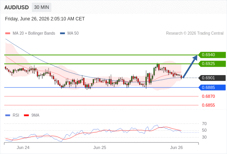Click the RSI blue legend swatch
This screenshot has height=154, width=227.
tap(8, 115)
